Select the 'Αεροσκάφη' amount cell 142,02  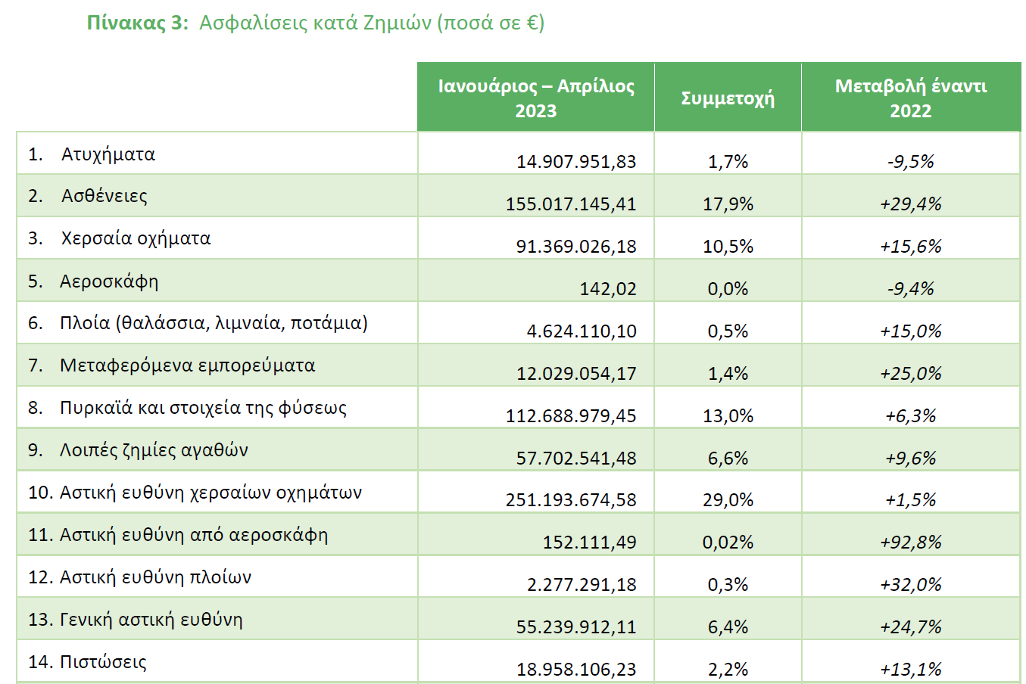608,288
